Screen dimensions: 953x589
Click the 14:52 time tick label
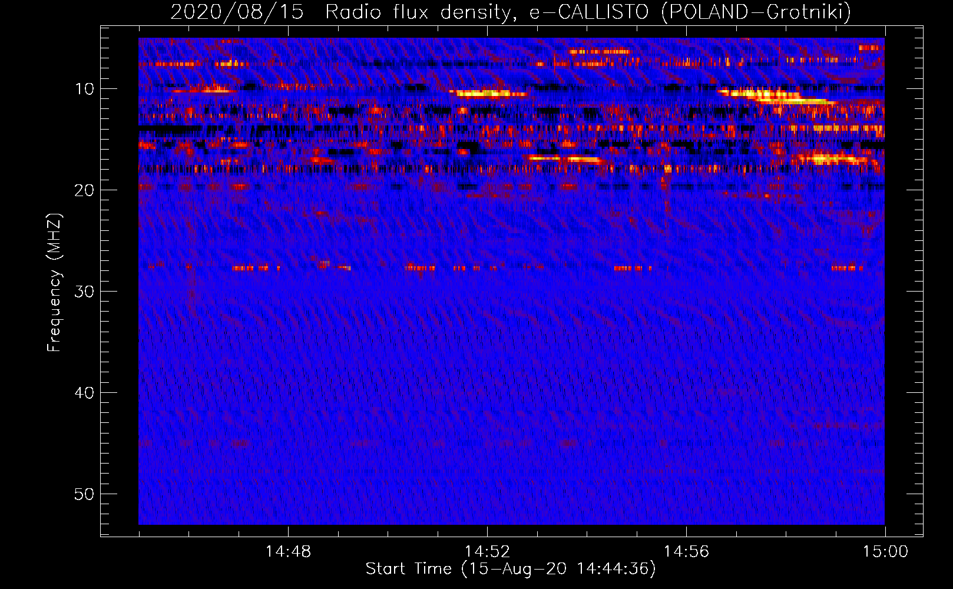tap(487, 552)
